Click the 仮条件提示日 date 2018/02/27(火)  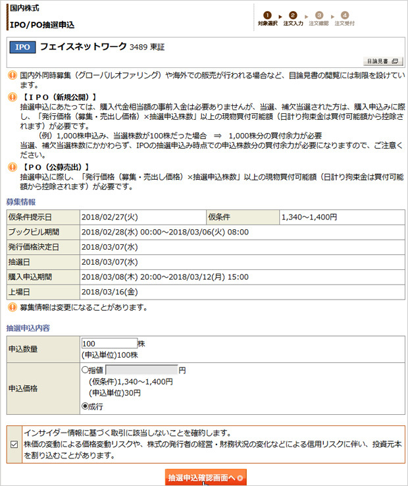(x=110, y=217)
